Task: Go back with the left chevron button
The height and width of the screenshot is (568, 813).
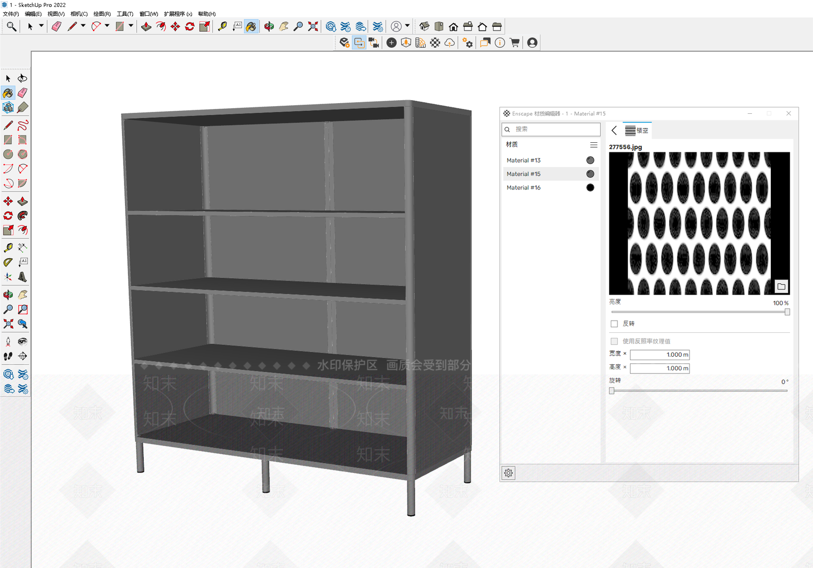Action: [x=614, y=131]
